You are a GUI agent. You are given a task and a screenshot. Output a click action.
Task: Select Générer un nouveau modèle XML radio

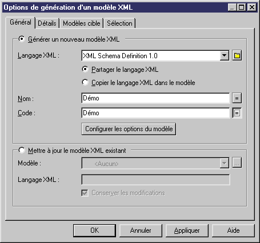pyautogui.click(x=22, y=39)
